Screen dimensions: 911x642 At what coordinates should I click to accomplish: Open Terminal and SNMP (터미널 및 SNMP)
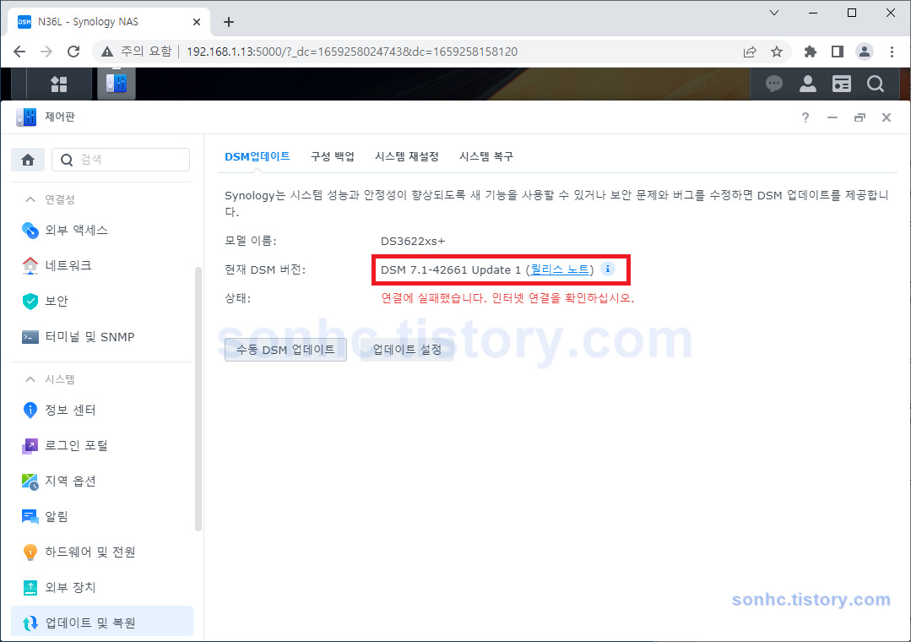click(x=101, y=337)
